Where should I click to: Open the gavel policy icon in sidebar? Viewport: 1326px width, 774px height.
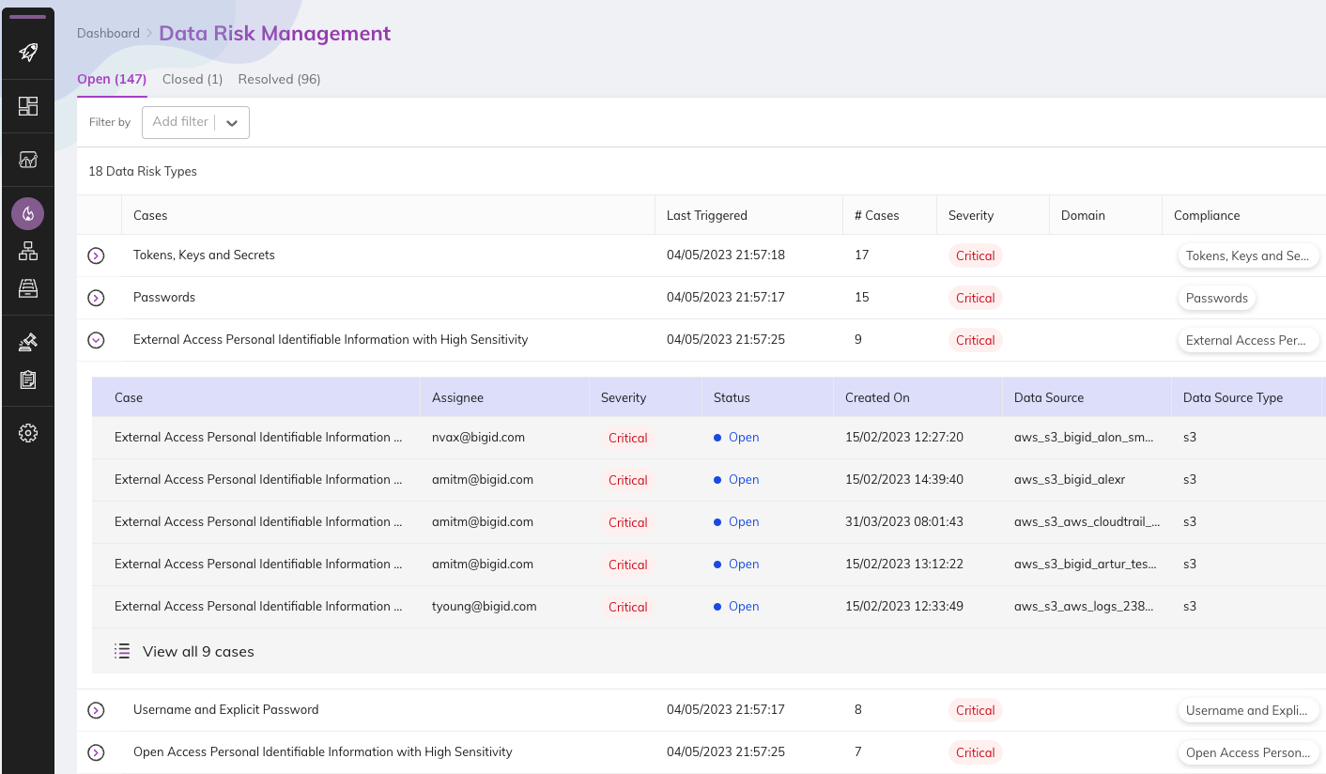(x=28, y=342)
